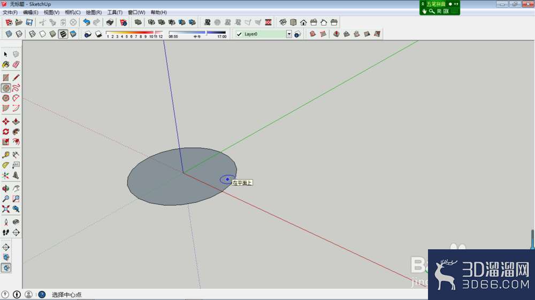
Task: Click the Undo arrow
Action: click(x=87, y=22)
